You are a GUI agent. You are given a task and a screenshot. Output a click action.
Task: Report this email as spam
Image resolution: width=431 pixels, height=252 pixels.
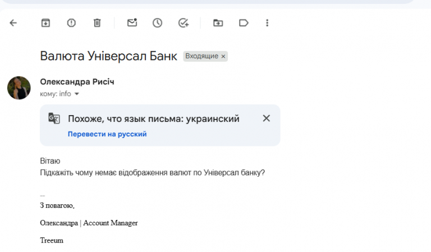(71, 23)
